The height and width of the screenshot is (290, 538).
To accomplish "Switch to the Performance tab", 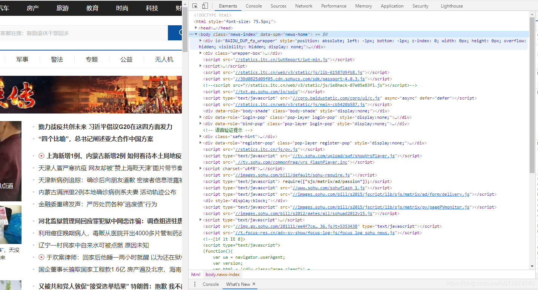I will tap(334, 6).
